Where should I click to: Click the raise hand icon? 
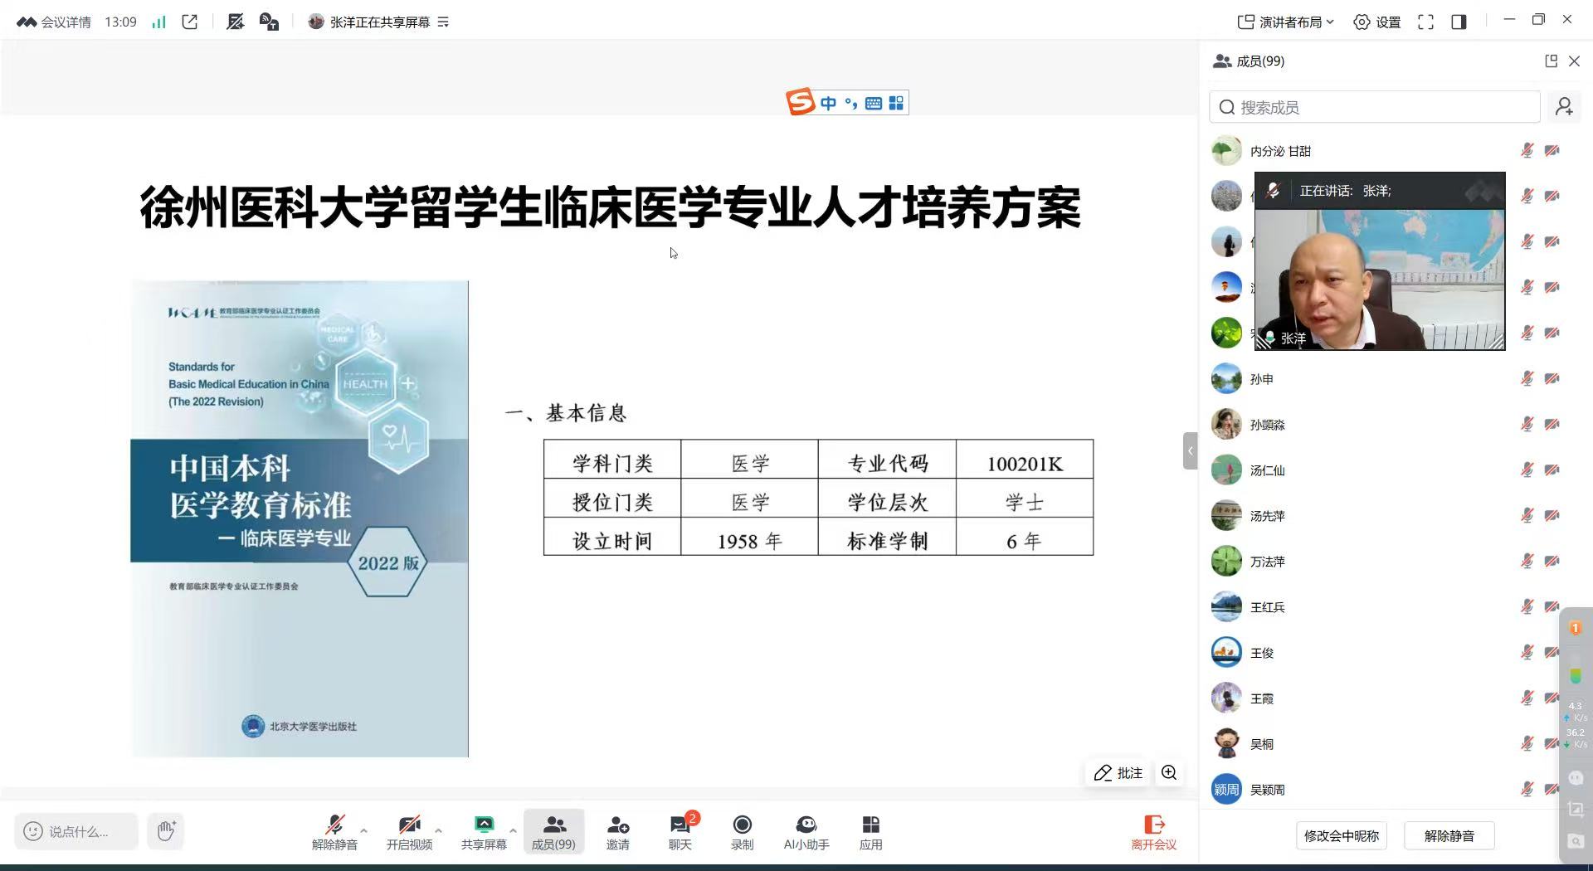166,830
